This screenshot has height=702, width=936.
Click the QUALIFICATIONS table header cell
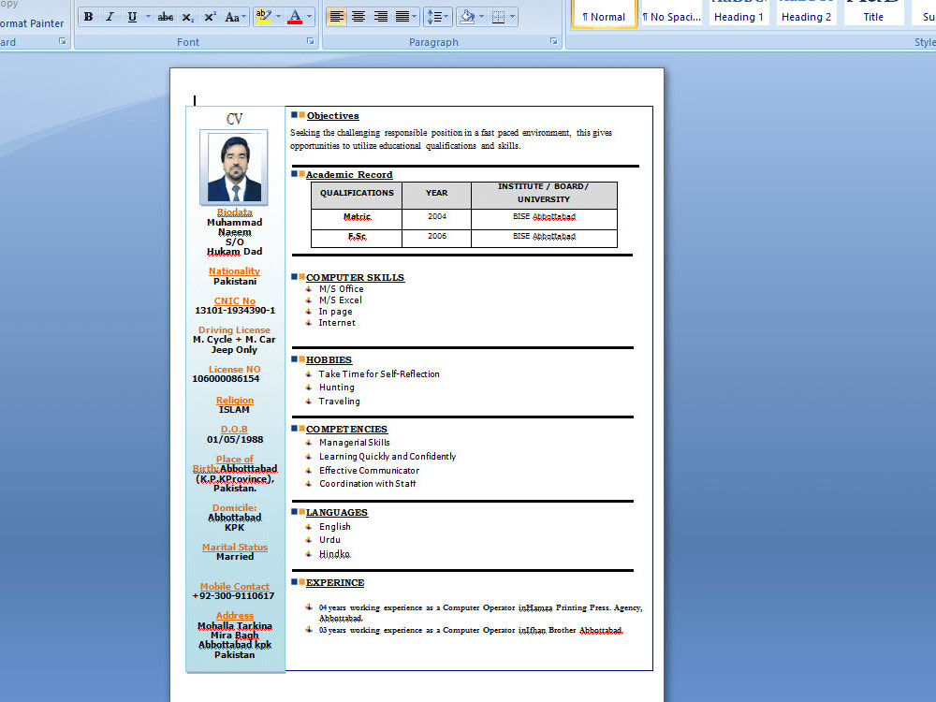tap(357, 196)
